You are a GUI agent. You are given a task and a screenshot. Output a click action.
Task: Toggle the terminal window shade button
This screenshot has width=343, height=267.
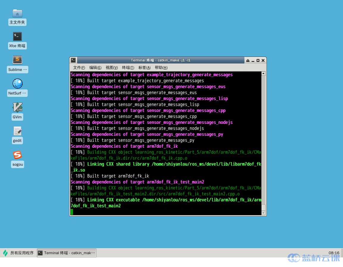point(248,60)
